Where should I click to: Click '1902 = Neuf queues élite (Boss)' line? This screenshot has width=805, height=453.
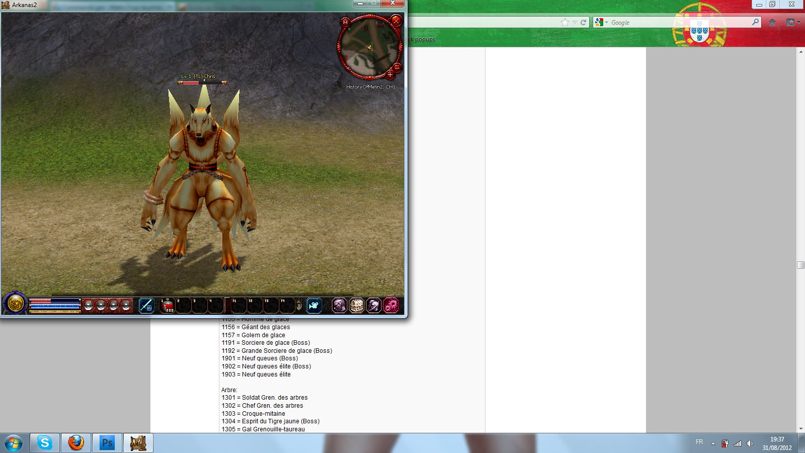[x=266, y=366]
